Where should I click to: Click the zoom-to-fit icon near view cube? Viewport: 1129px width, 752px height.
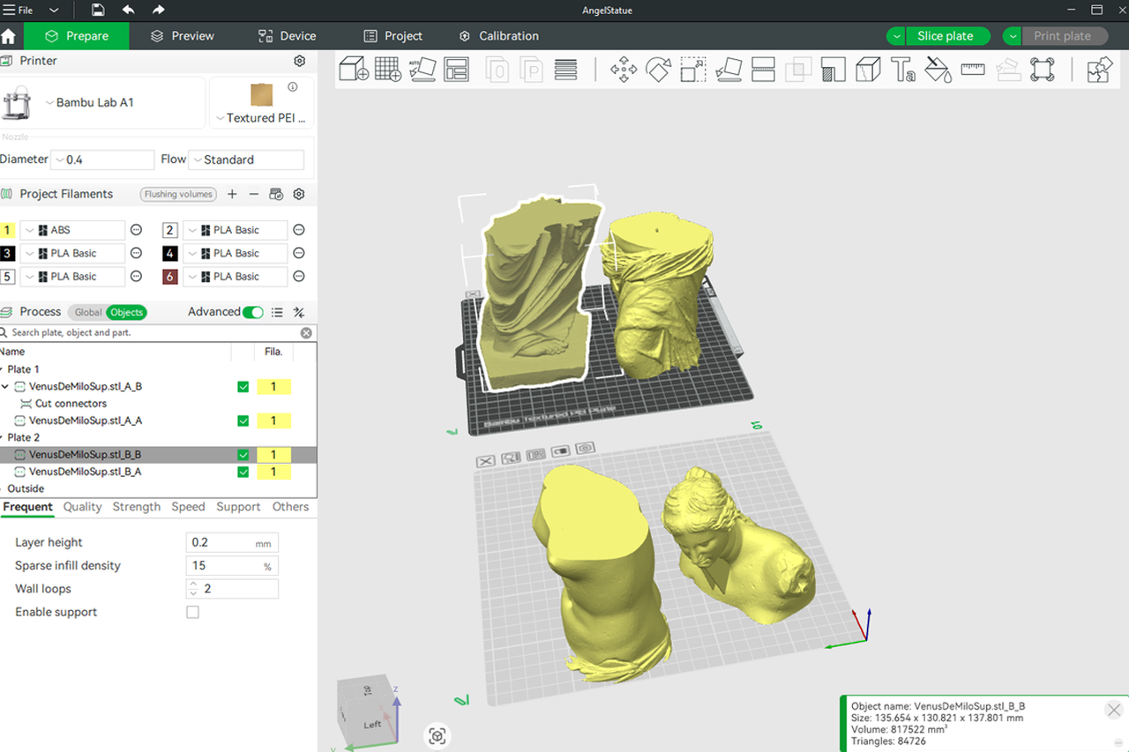(x=437, y=736)
